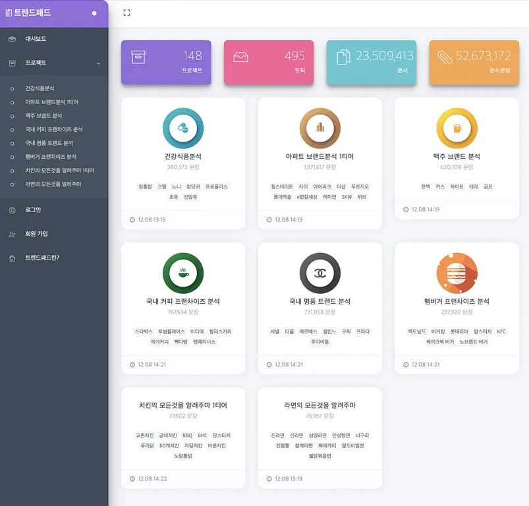Click the 햄버거 프랜차이즈 burger icon

pyautogui.click(x=457, y=273)
